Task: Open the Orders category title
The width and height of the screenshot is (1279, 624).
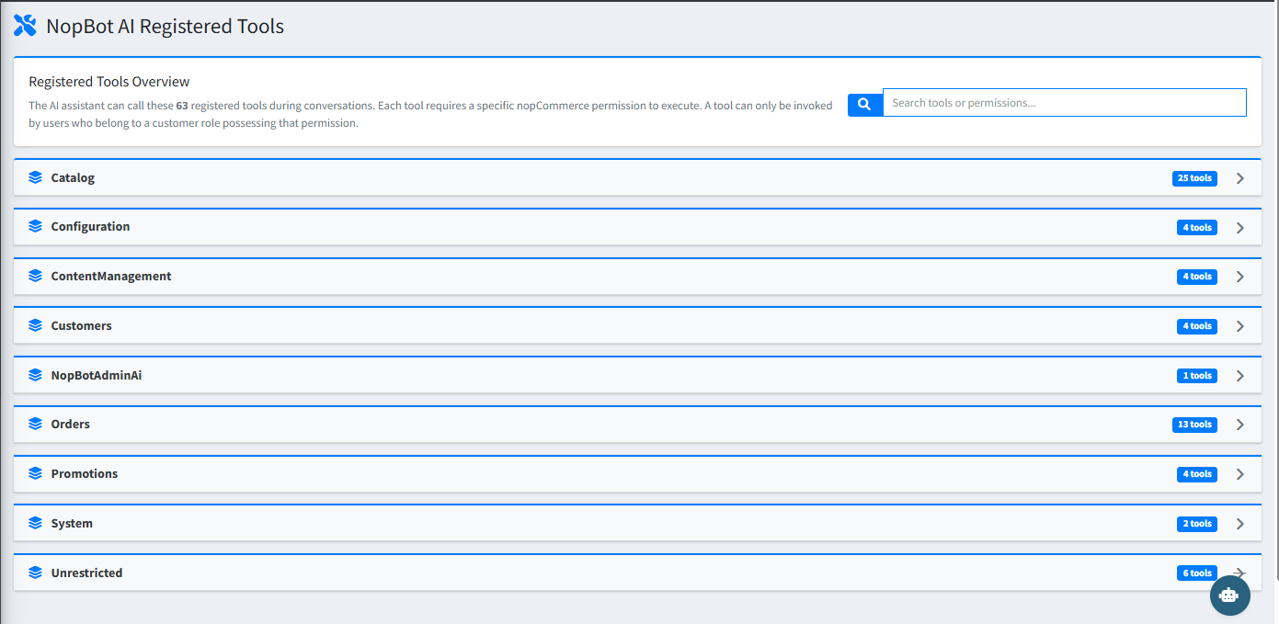Action: click(x=71, y=424)
